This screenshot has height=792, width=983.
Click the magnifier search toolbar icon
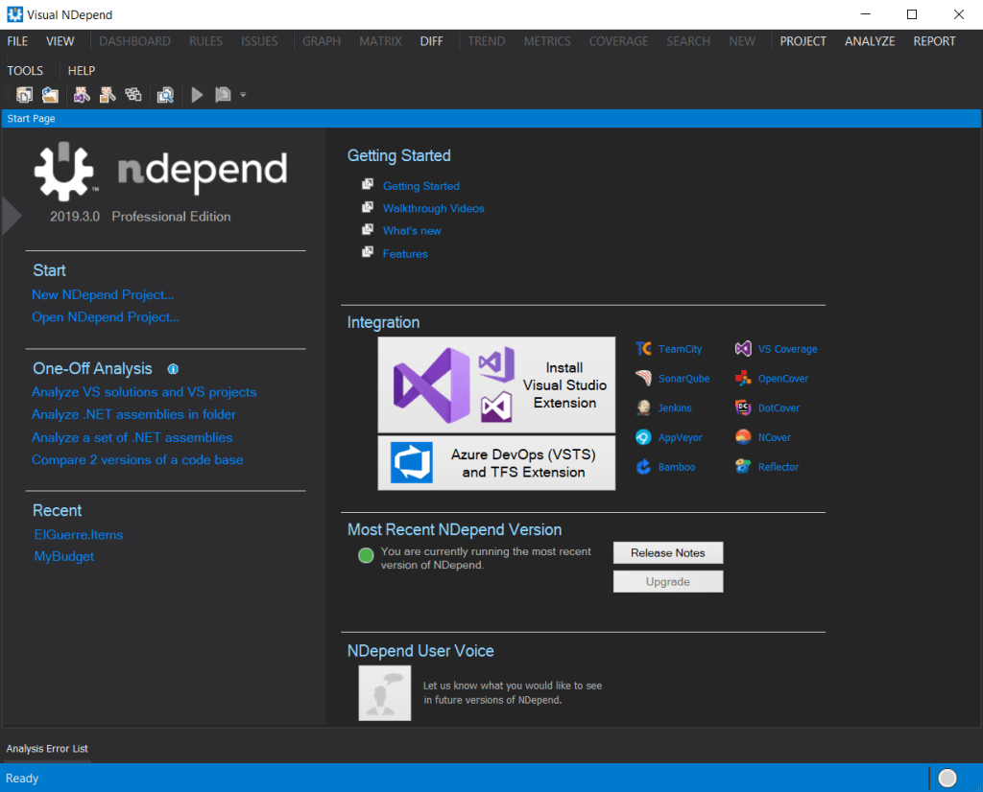165,95
